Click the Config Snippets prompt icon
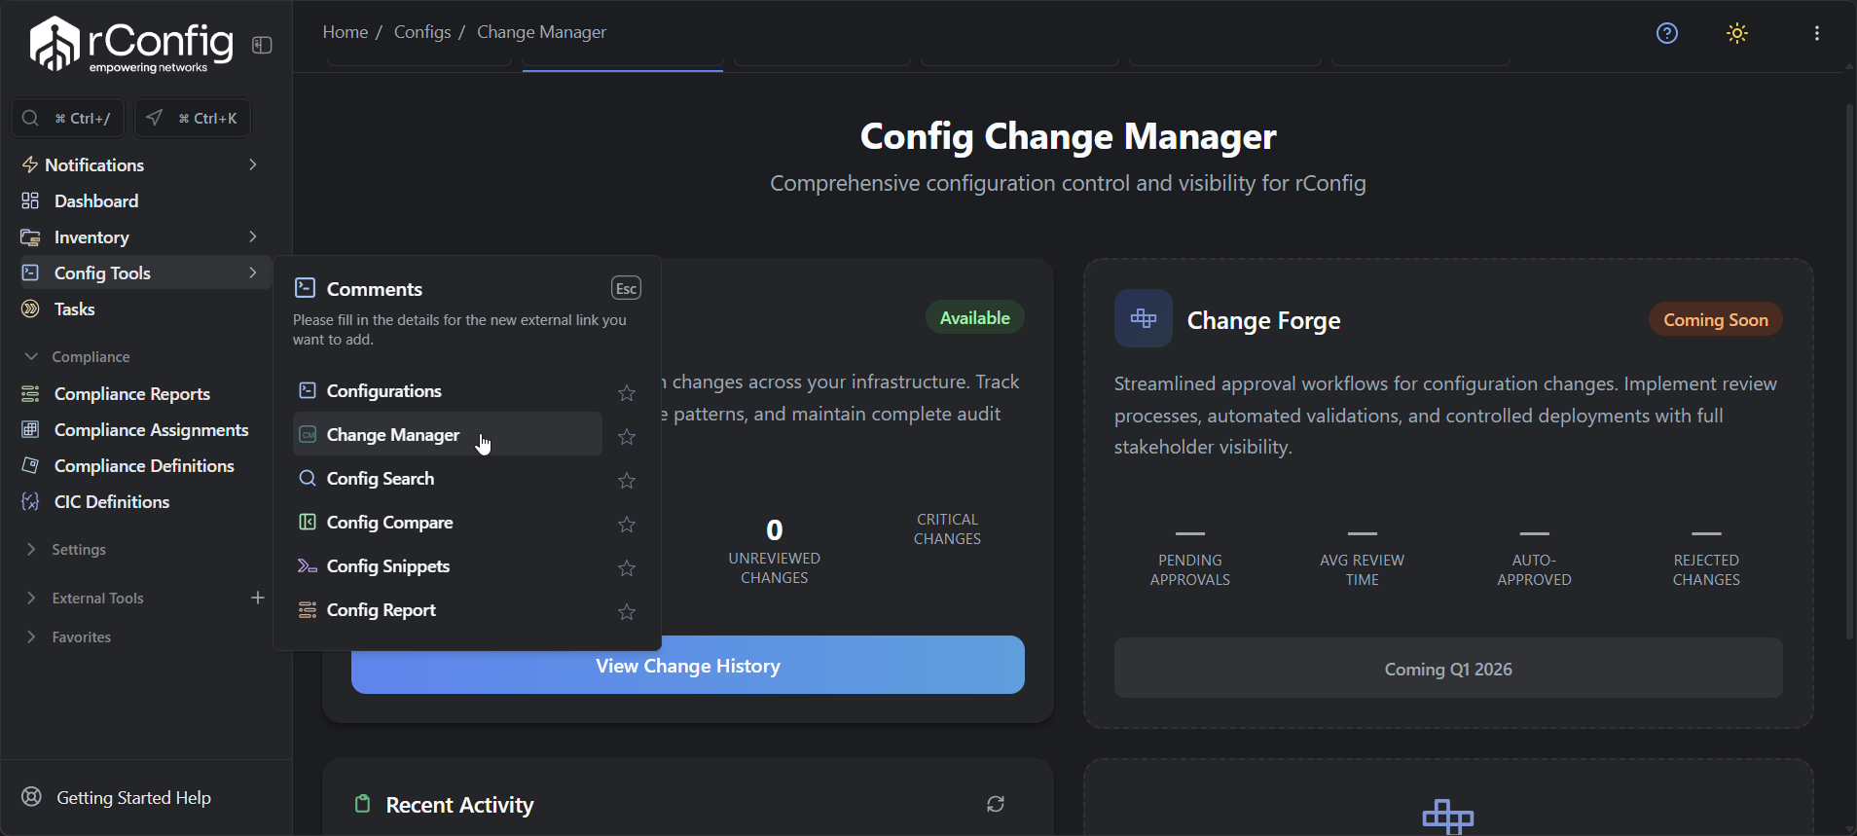The width and height of the screenshot is (1857, 836). 308,565
